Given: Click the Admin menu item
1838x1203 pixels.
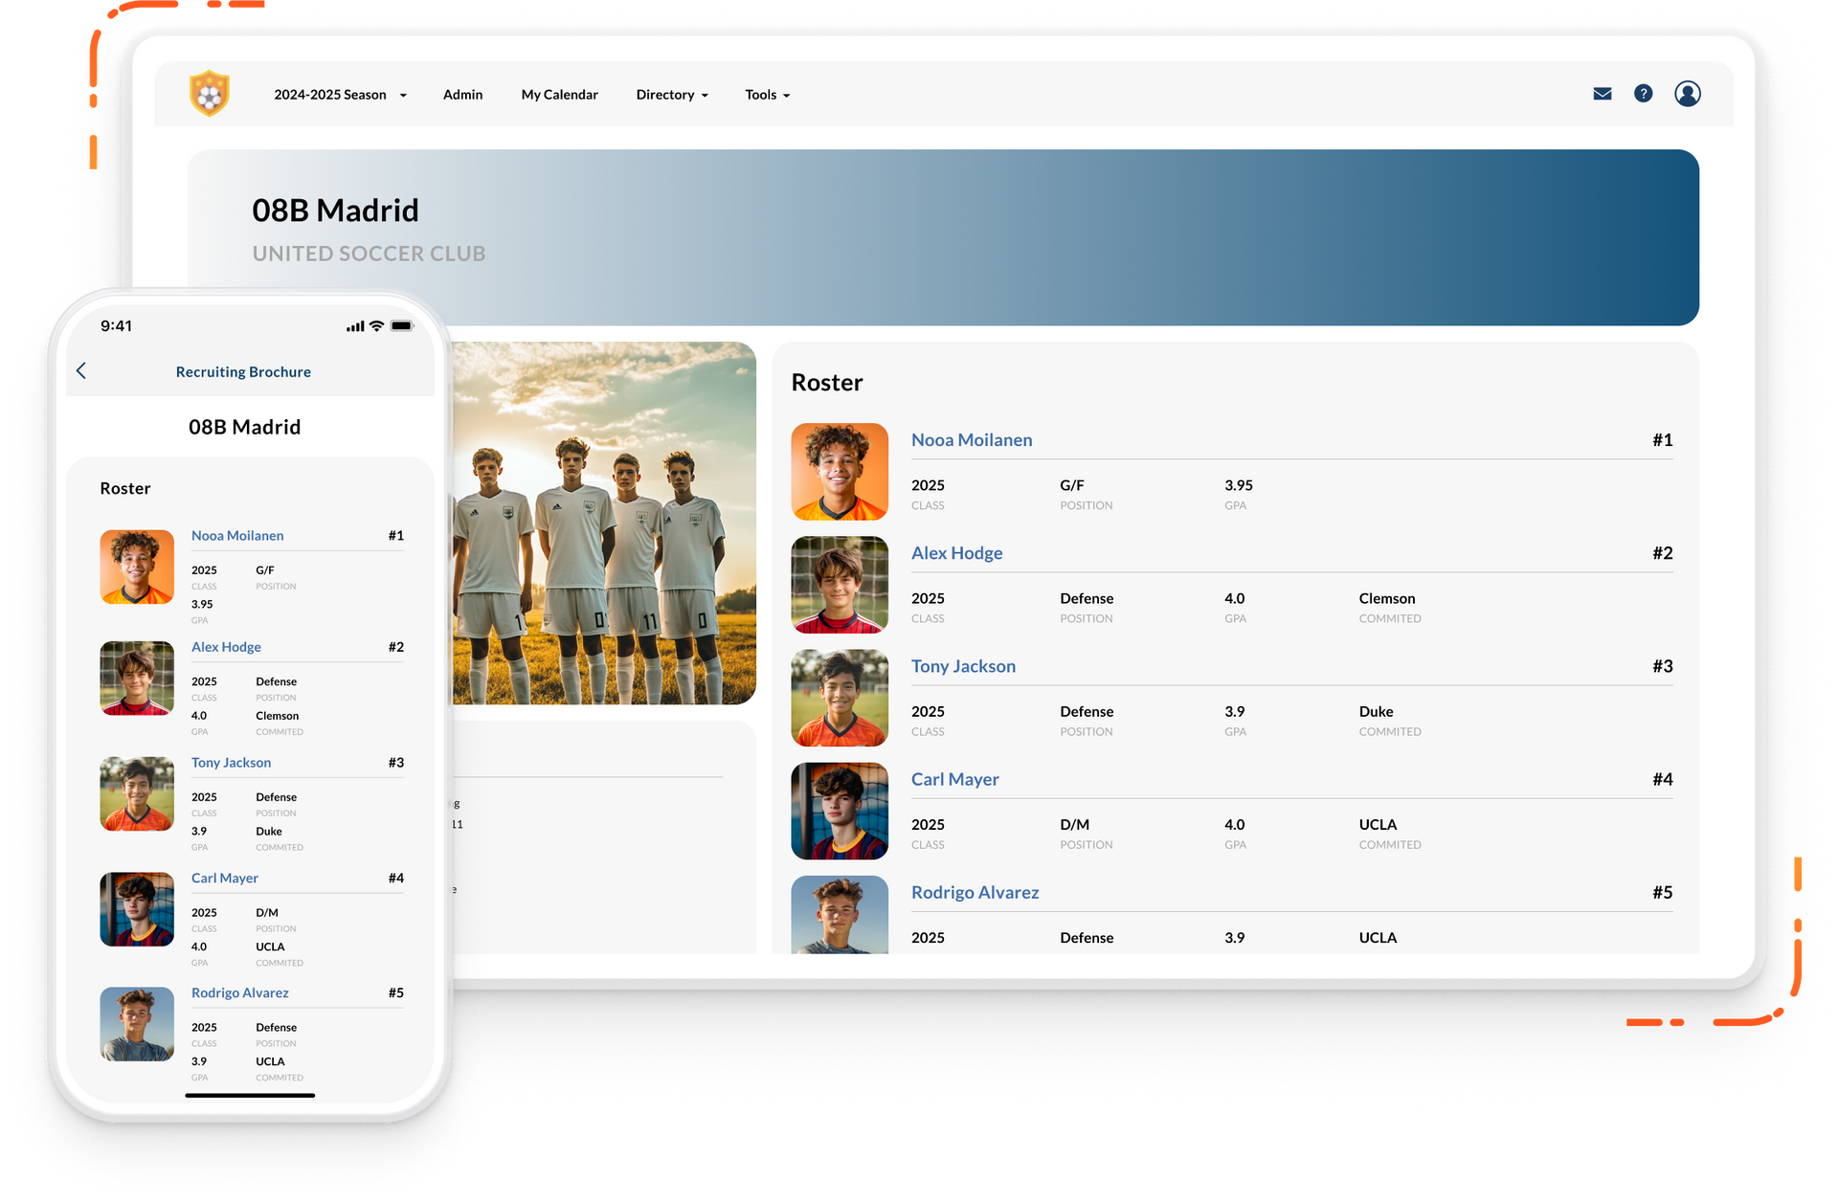Looking at the screenshot, I should [x=461, y=94].
